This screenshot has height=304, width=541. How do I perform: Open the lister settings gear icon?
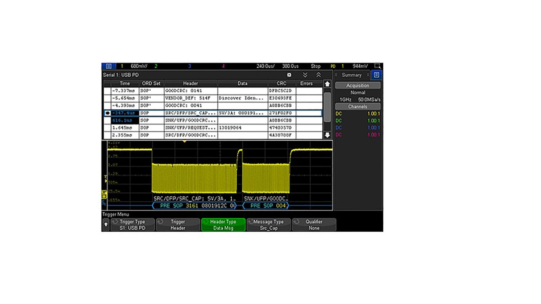[289, 75]
